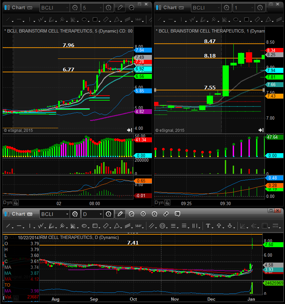Toggle SIM mode badge in daily chart
Image resolution: width=285 pixels, height=304 pixels.
click(x=30, y=214)
